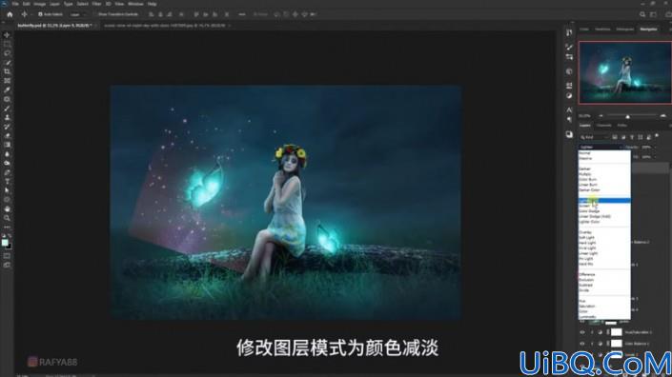
Task: Enable the Auto-Select checkbox
Action: 40,14
